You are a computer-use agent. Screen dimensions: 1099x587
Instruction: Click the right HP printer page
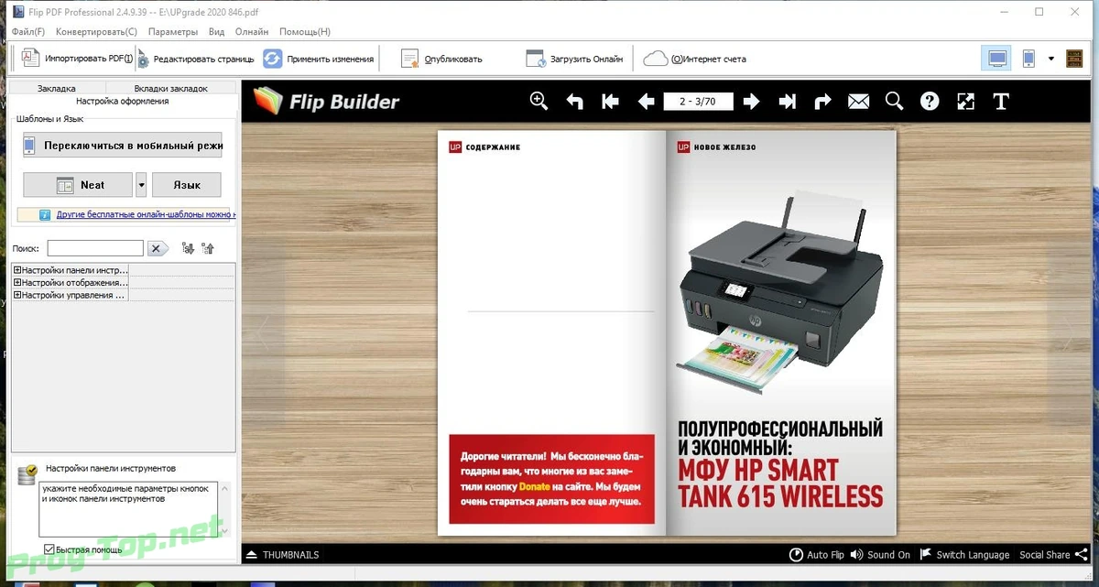click(782, 333)
